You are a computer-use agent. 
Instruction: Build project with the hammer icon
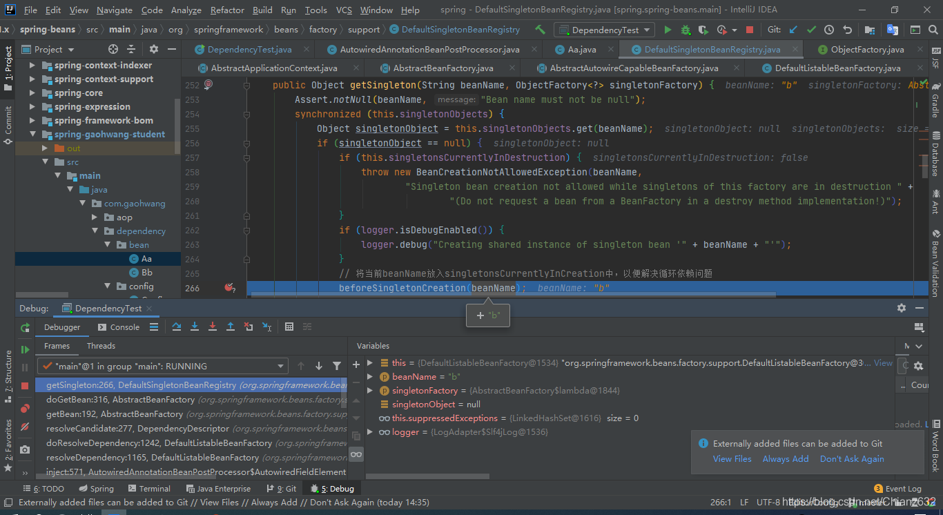540,30
